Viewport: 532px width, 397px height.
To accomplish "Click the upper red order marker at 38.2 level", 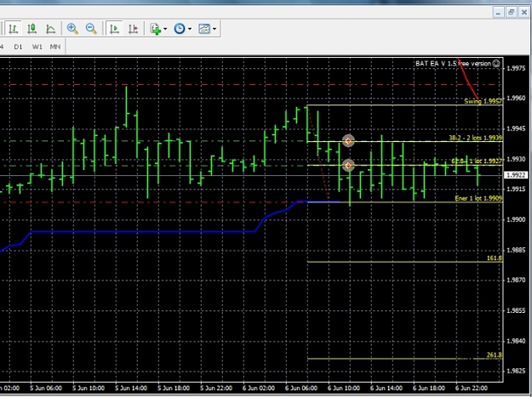I will pyautogui.click(x=348, y=141).
